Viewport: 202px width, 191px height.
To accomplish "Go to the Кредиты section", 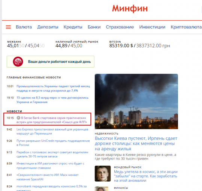I will [73, 27].
